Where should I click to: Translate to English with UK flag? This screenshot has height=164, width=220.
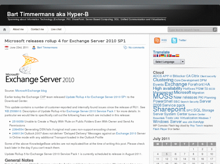click(155, 56)
